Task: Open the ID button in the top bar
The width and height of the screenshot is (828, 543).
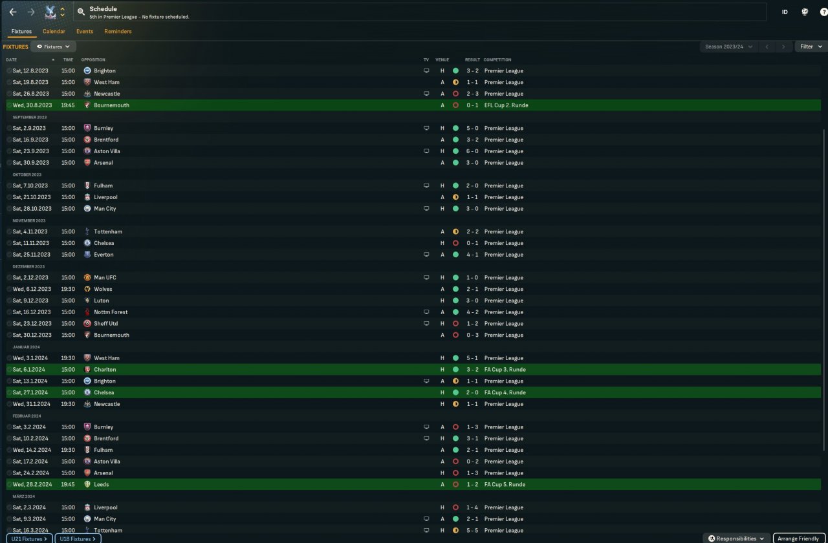Action: click(785, 12)
